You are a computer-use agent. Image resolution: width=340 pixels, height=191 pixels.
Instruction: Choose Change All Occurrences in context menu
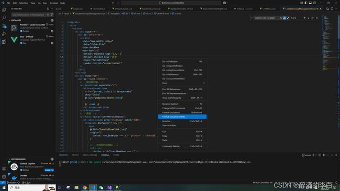(182, 108)
